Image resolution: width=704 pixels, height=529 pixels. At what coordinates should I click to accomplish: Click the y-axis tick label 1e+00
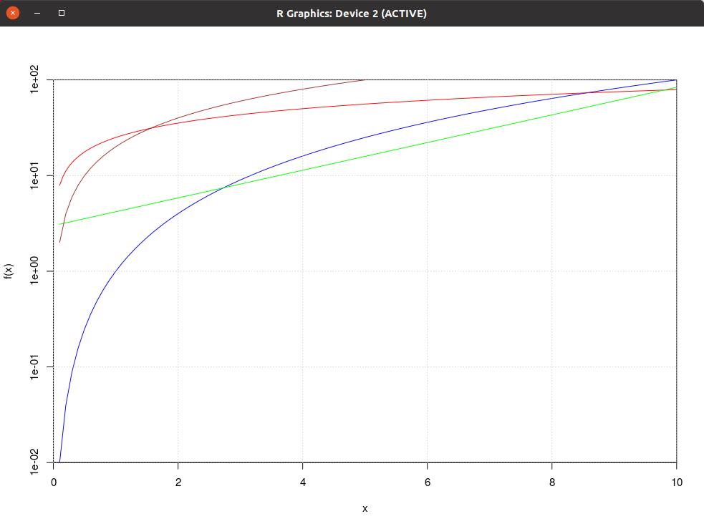(34, 271)
